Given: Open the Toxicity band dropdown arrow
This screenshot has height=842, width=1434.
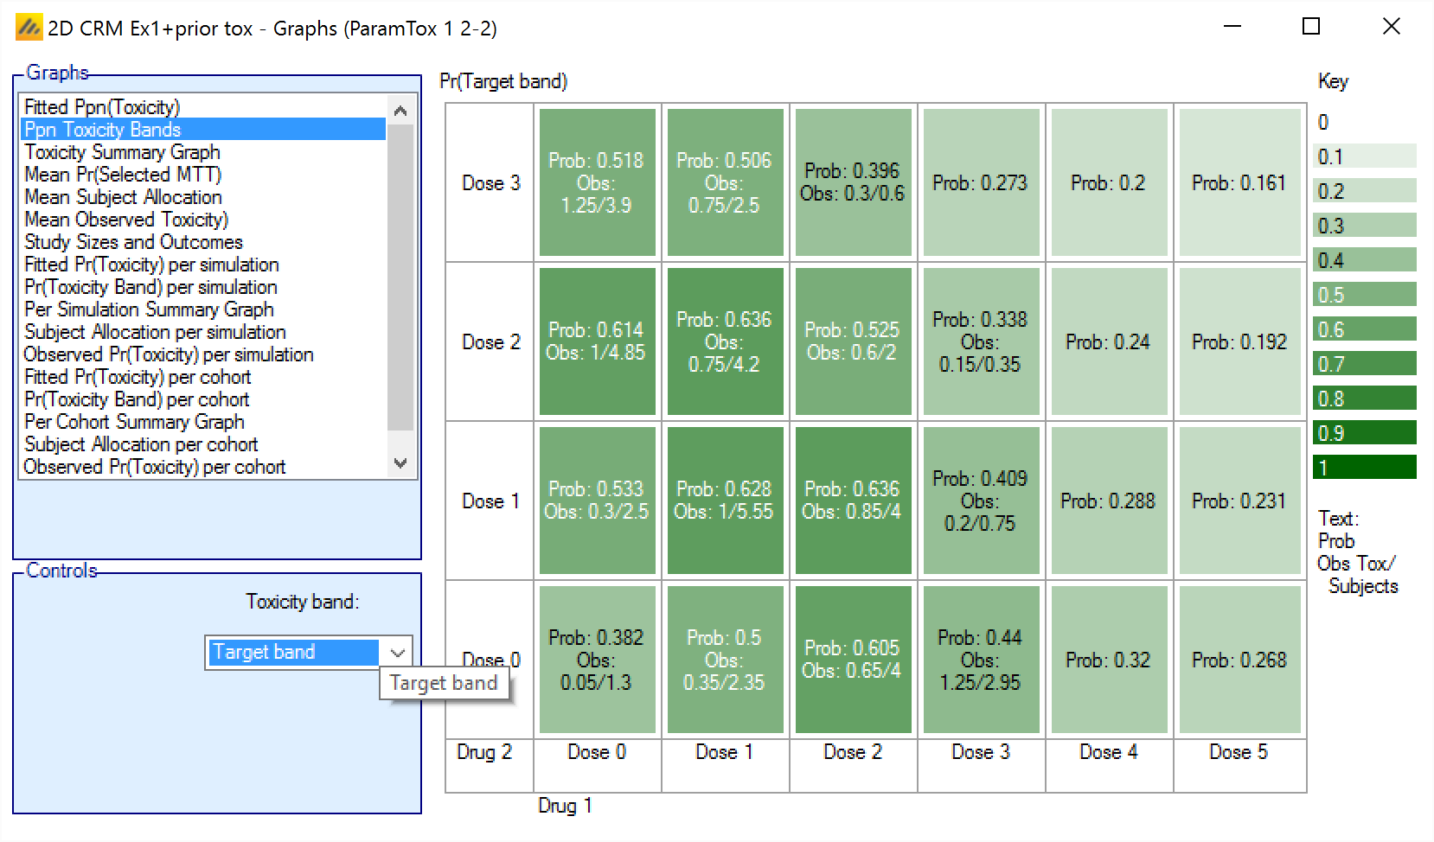Looking at the screenshot, I should pos(398,652).
